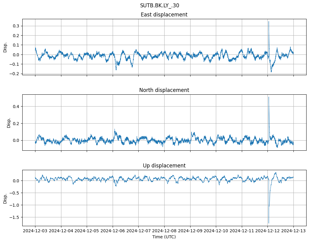Click the Time (UTC) axis label

click(164, 237)
